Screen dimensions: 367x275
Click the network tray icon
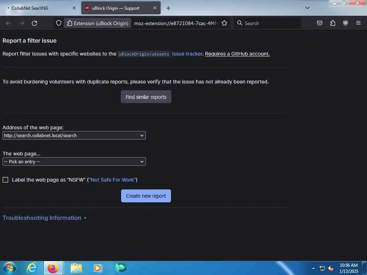click(x=322, y=269)
